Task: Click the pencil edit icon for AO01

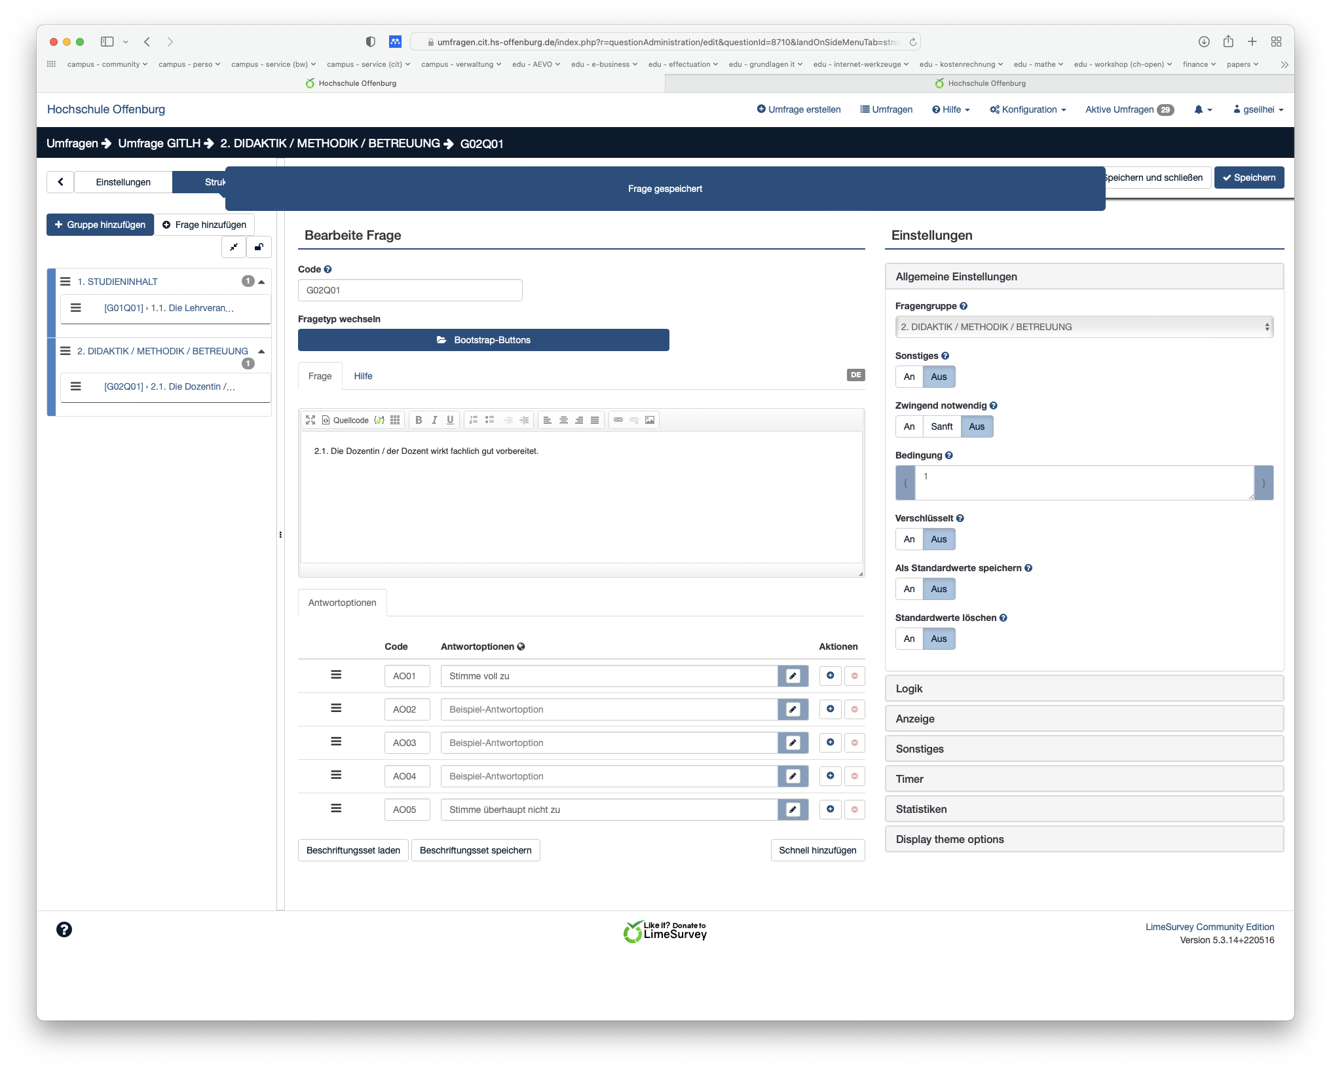Action: [793, 676]
